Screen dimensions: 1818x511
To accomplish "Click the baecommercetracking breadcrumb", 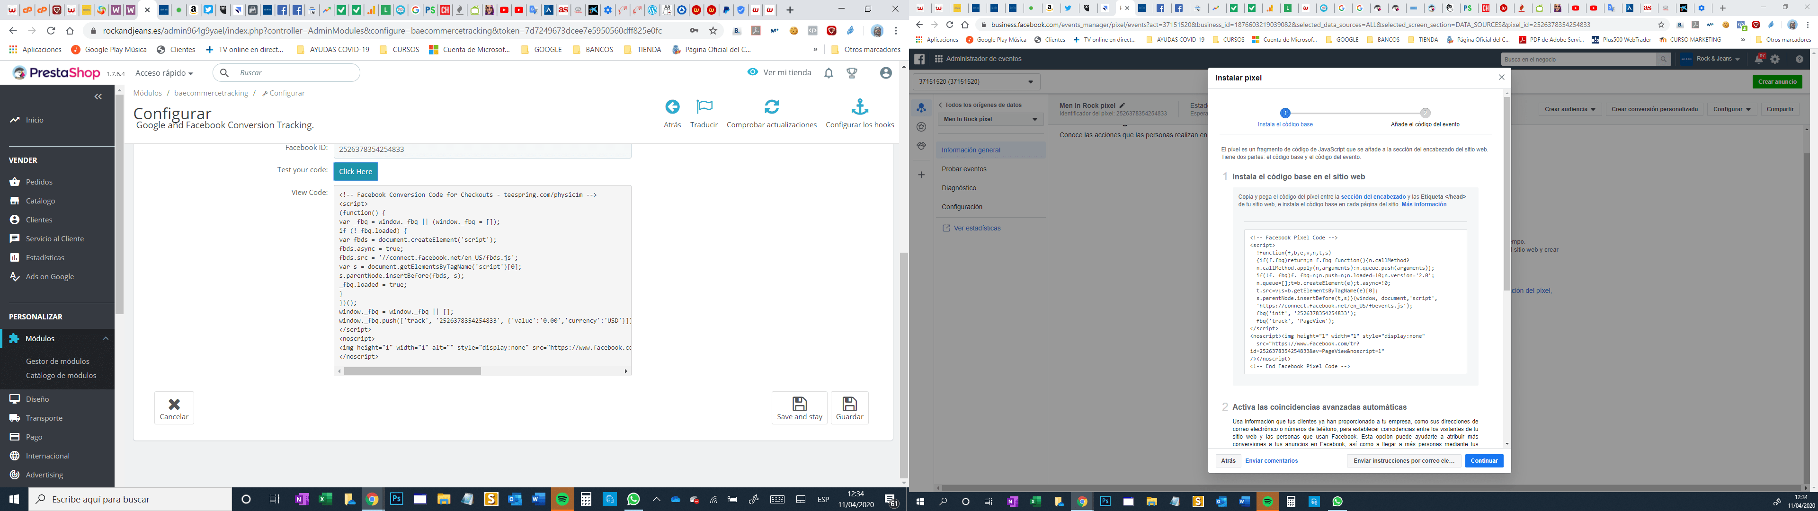I will pos(211,93).
